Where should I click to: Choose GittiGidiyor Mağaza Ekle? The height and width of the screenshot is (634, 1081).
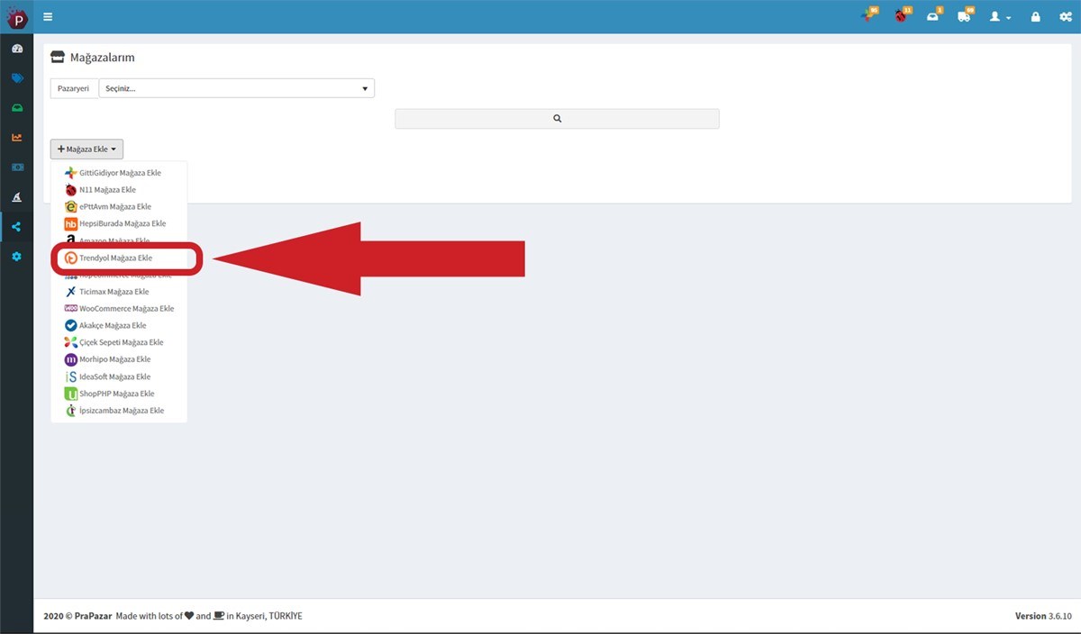[113, 173]
